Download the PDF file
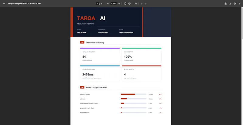243x125 pixels. tap(230, 4)
